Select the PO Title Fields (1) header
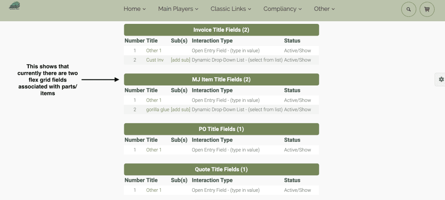The width and height of the screenshot is (445, 200). tap(221, 129)
